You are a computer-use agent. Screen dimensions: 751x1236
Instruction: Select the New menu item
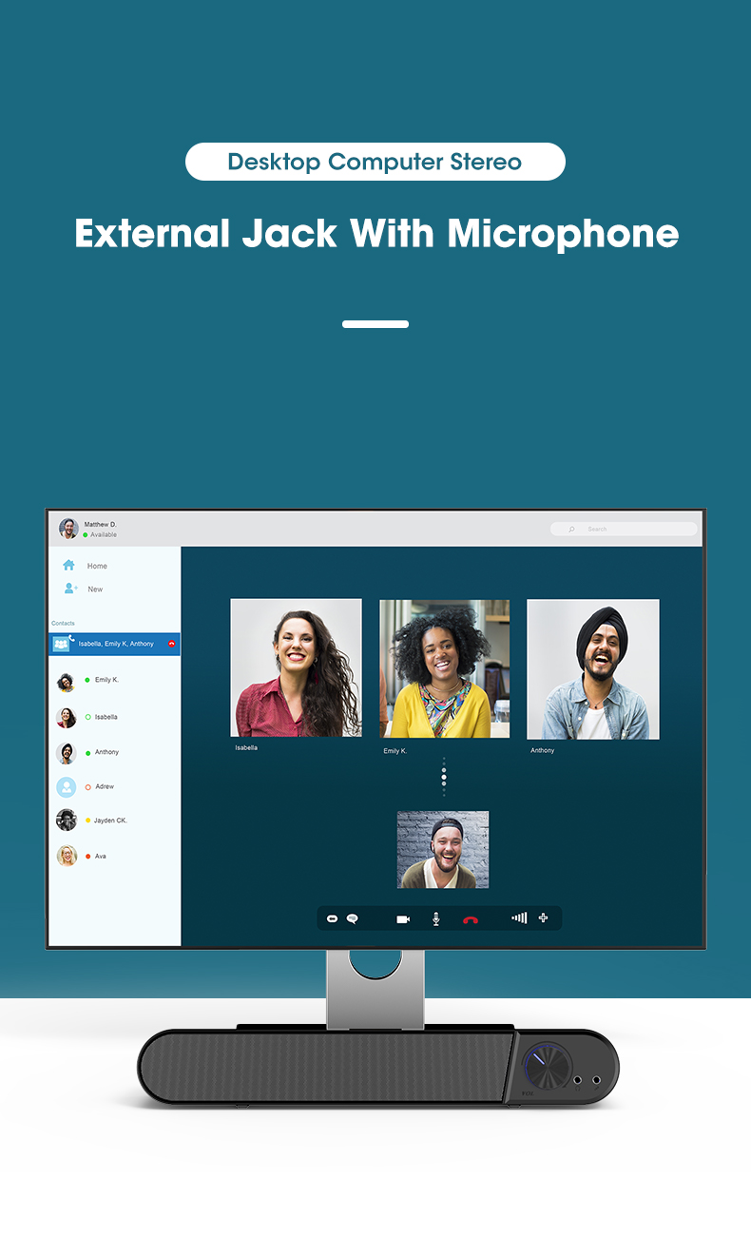(x=95, y=589)
